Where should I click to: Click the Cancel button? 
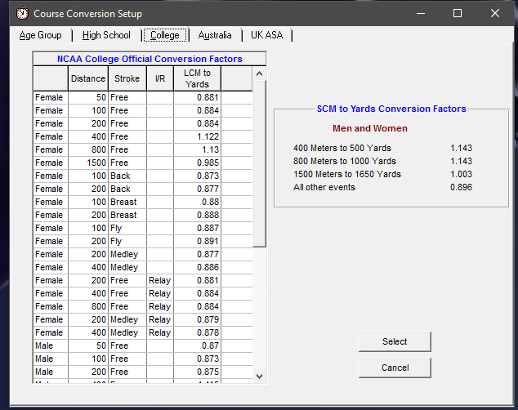tap(395, 368)
